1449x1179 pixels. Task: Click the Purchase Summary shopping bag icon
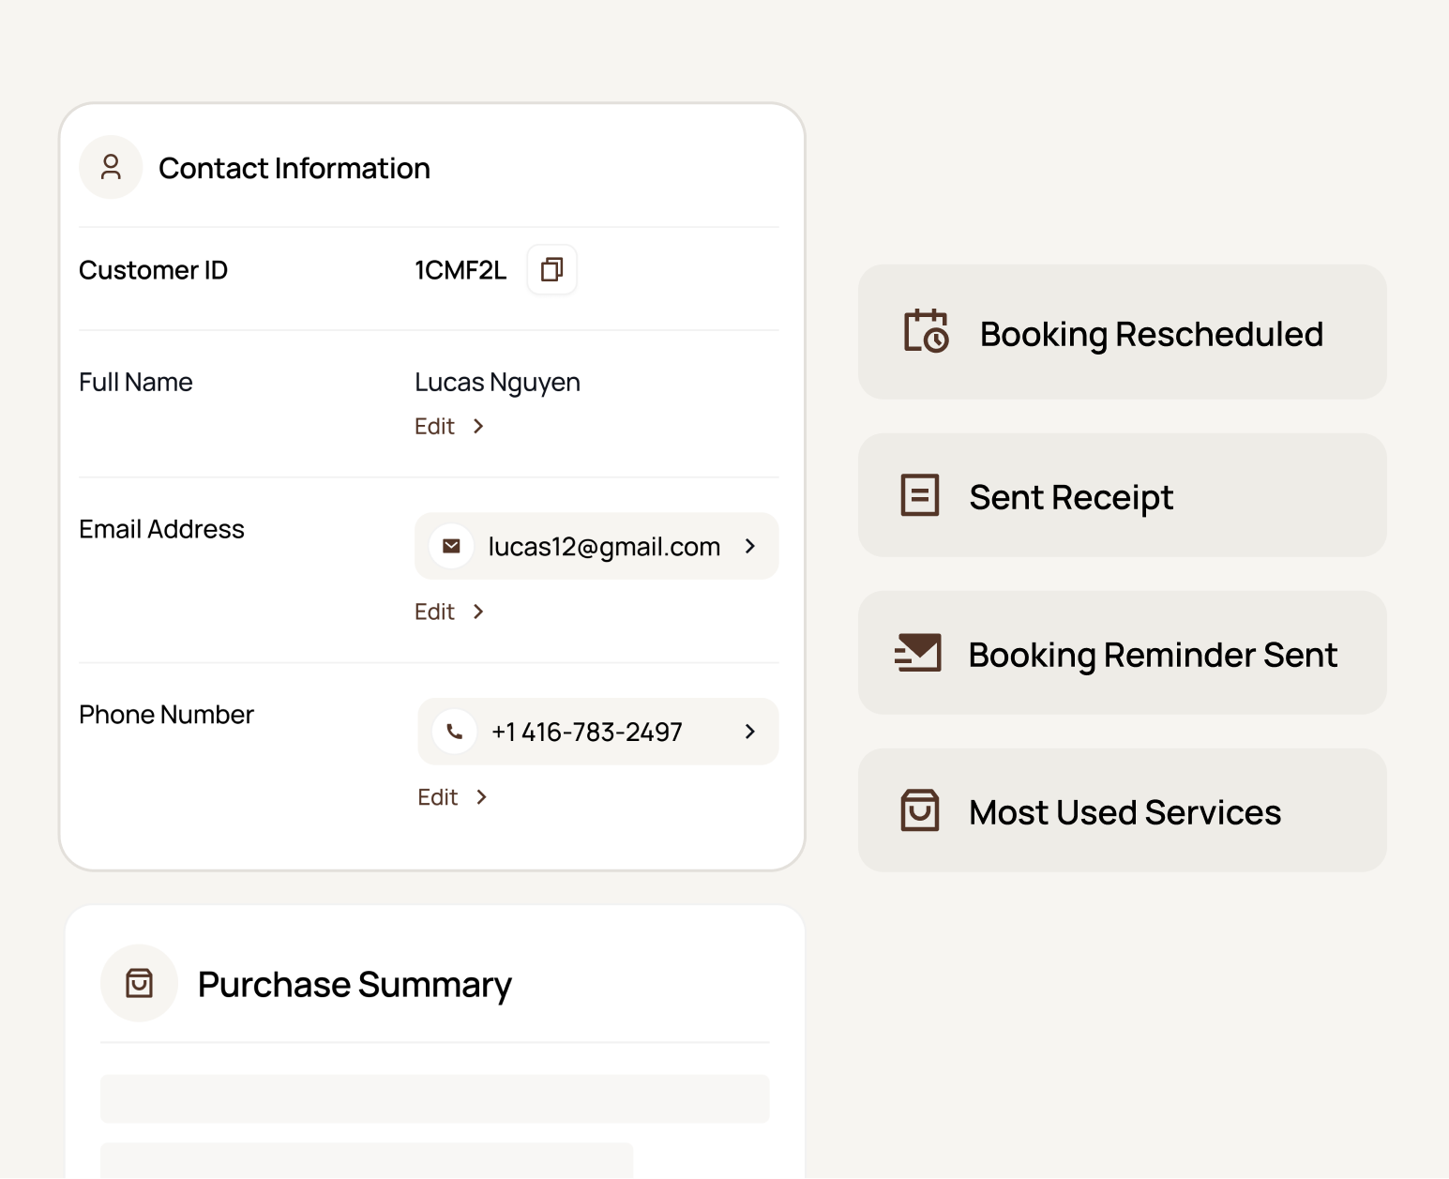139,983
